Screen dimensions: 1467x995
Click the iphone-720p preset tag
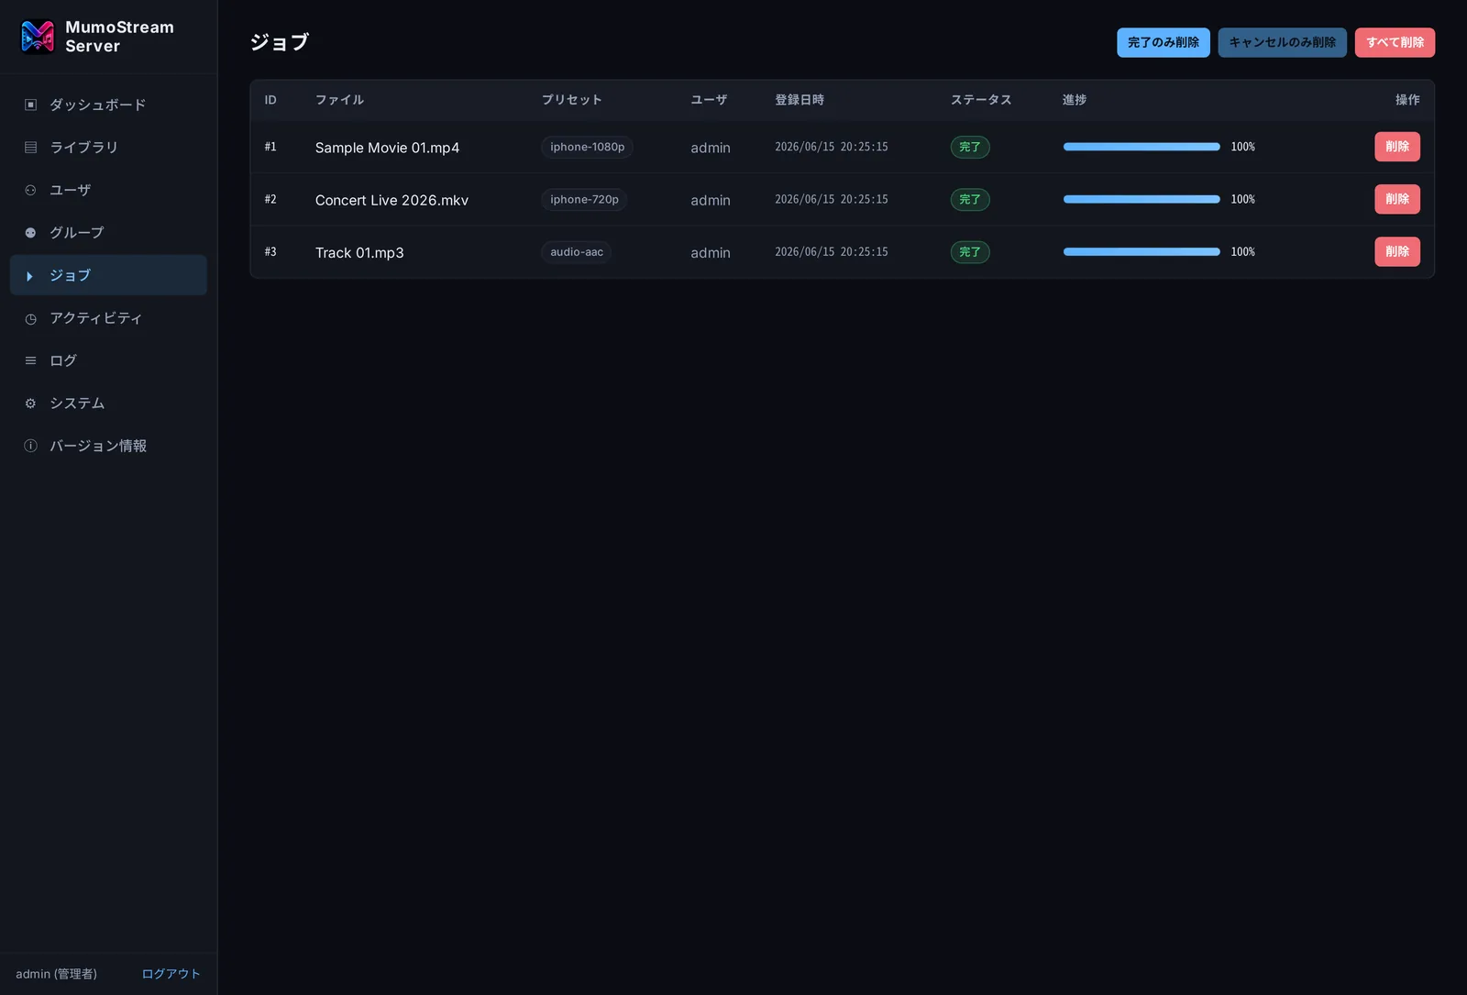pyautogui.click(x=584, y=199)
